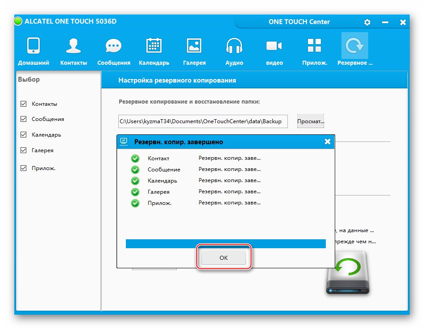Click the Календарь label in dialog list

pyautogui.click(x=162, y=181)
